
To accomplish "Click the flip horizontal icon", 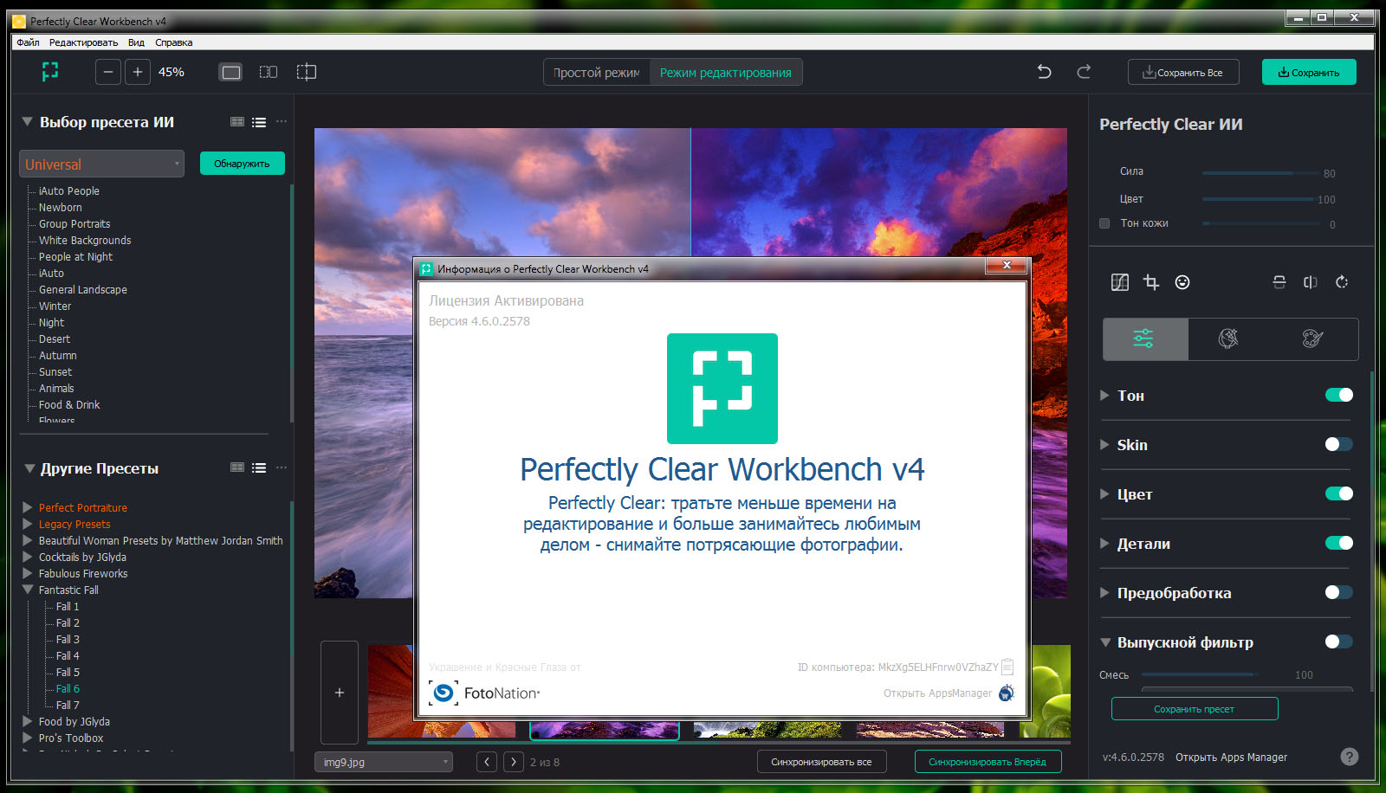I will coord(1311,282).
